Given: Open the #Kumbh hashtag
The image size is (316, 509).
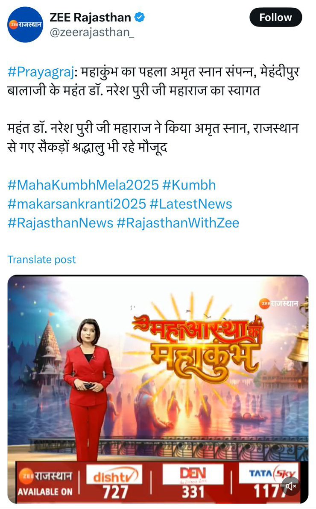Looking at the screenshot, I should point(189,185).
